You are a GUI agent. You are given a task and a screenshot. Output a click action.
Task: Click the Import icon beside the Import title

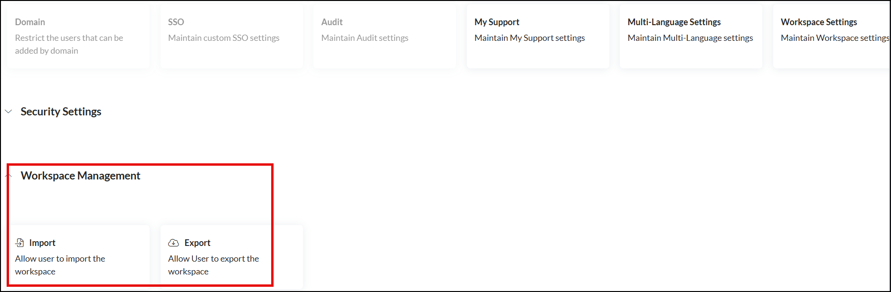click(19, 243)
